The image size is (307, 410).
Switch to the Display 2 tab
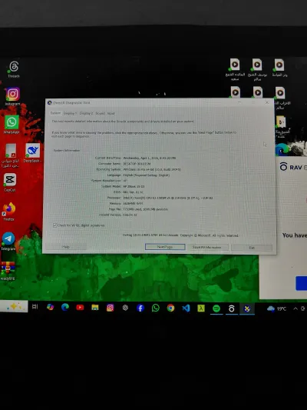(86, 113)
